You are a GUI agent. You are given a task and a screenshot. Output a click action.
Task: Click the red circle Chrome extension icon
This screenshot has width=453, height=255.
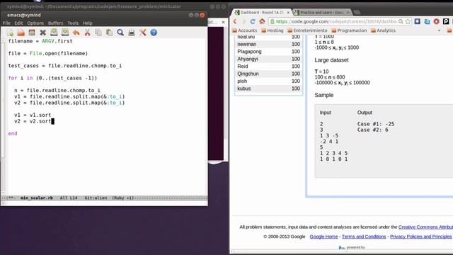(437, 21)
